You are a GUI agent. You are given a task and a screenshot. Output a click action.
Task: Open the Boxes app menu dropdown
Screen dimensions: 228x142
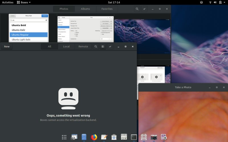tap(24, 2)
